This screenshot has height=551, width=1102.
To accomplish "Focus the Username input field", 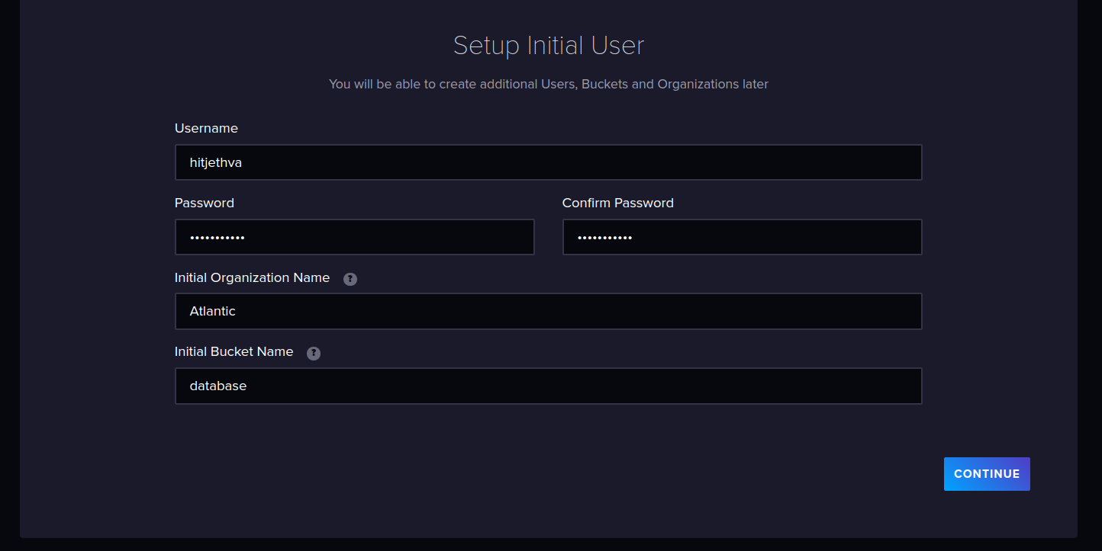I will pyautogui.click(x=548, y=162).
